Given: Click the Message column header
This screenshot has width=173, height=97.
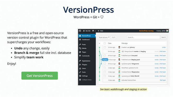Looking at the screenshot, I should (124, 43).
